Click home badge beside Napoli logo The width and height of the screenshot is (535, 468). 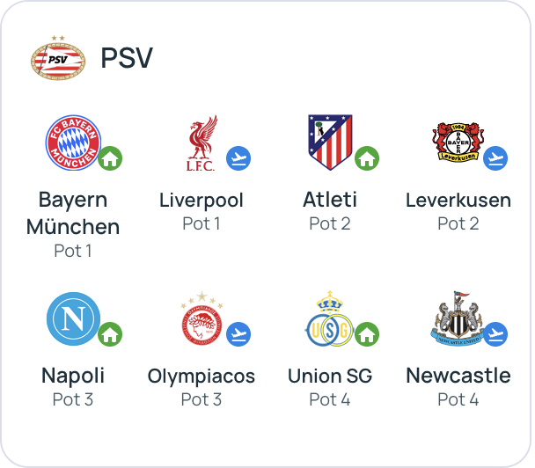coord(110,334)
